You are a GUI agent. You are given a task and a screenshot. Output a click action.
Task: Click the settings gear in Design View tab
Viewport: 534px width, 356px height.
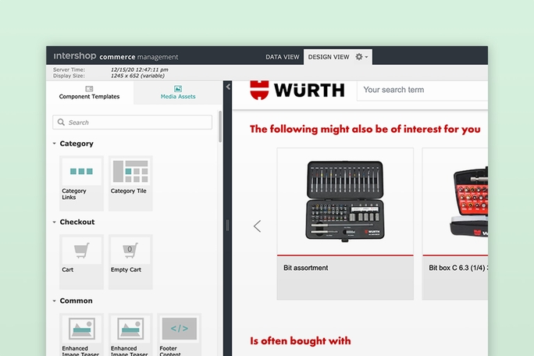(359, 57)
